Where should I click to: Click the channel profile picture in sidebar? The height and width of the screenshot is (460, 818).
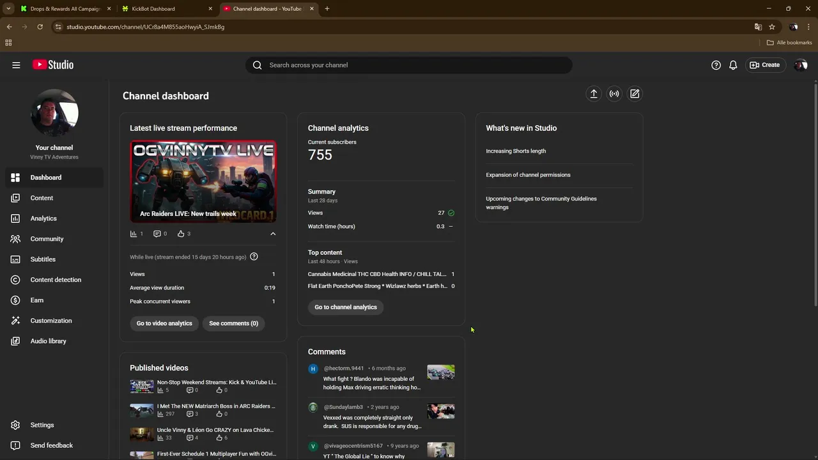coord(54,113)
